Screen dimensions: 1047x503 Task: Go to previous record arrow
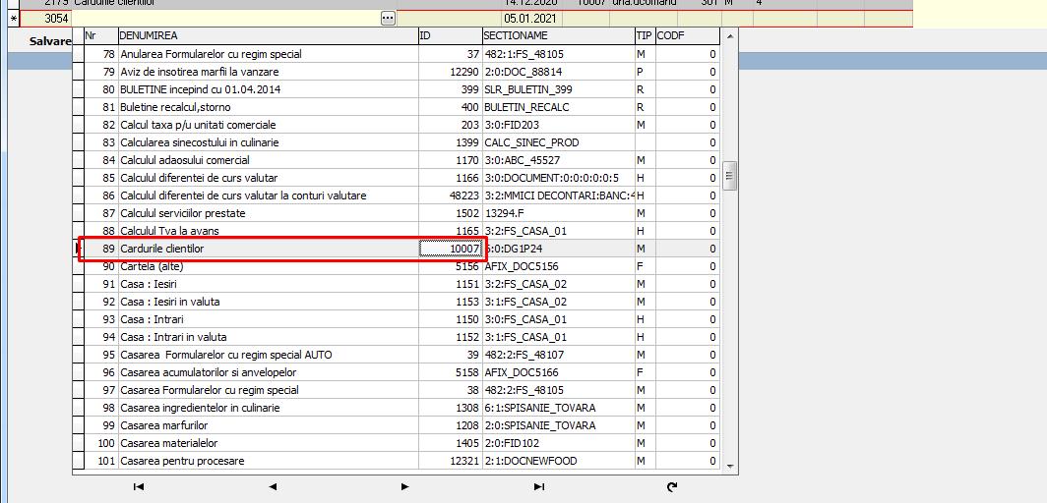273,487
